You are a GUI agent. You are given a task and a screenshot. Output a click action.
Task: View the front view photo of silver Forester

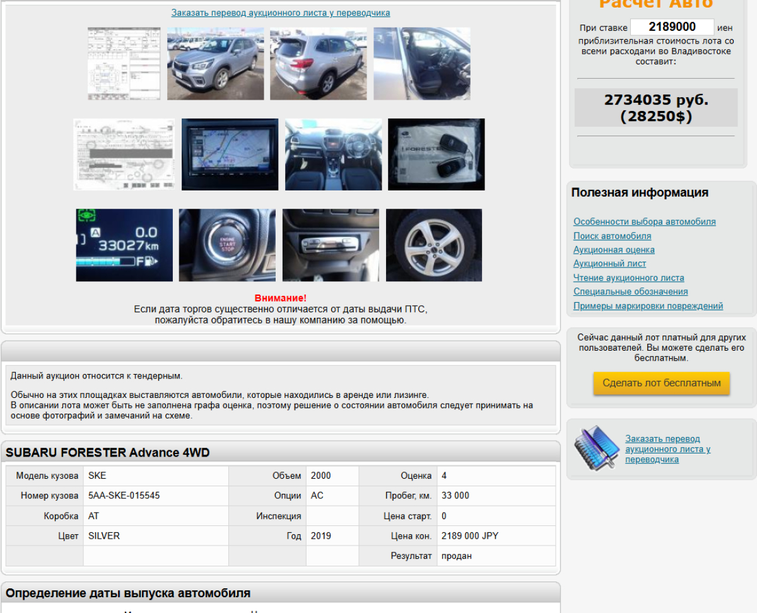[216, 64]
